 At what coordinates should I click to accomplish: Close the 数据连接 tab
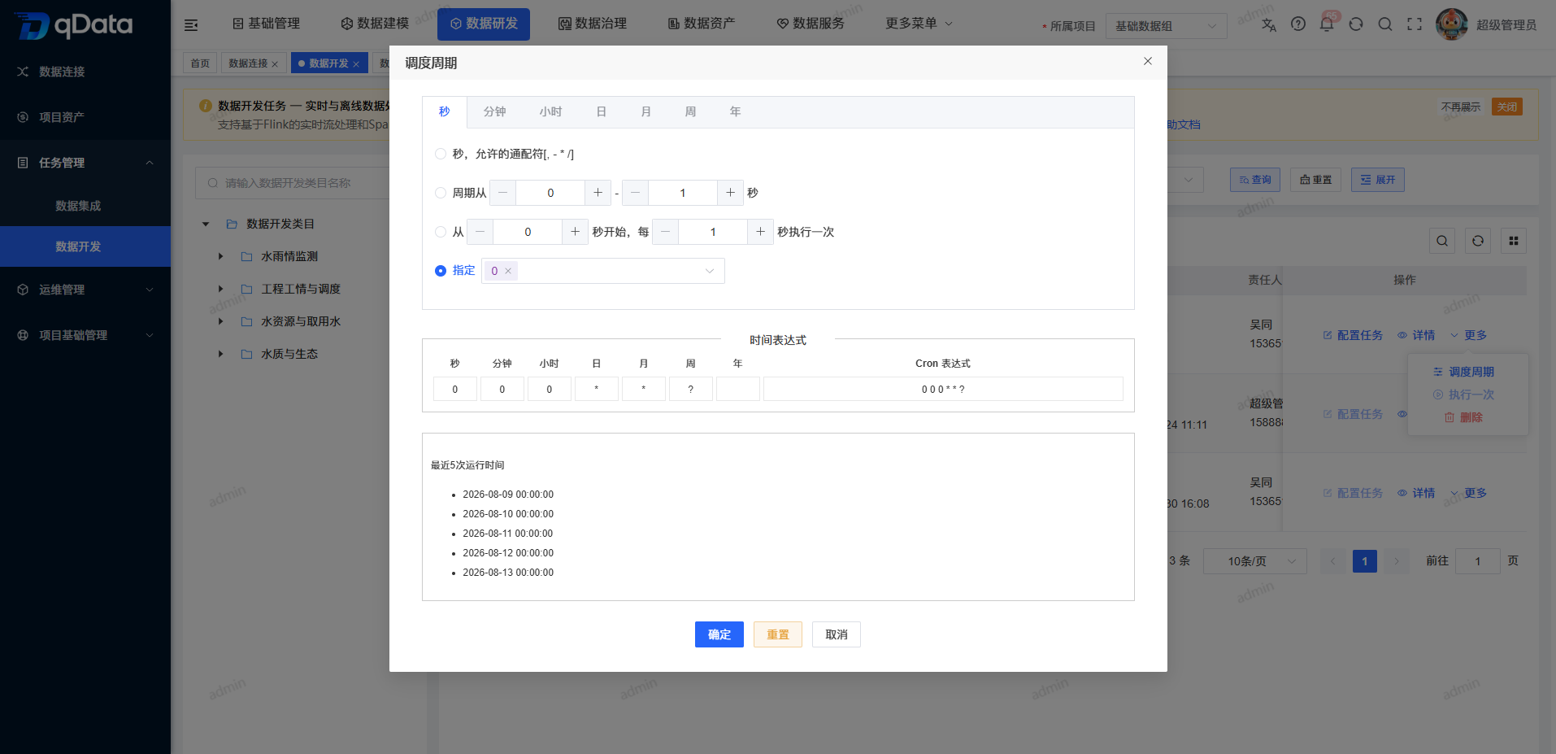(x=275, y=64)
